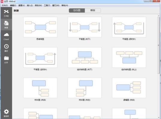Click the scrollbar down arrow
The width and height of the screenshot is (161, 119).
click(159, 118)
